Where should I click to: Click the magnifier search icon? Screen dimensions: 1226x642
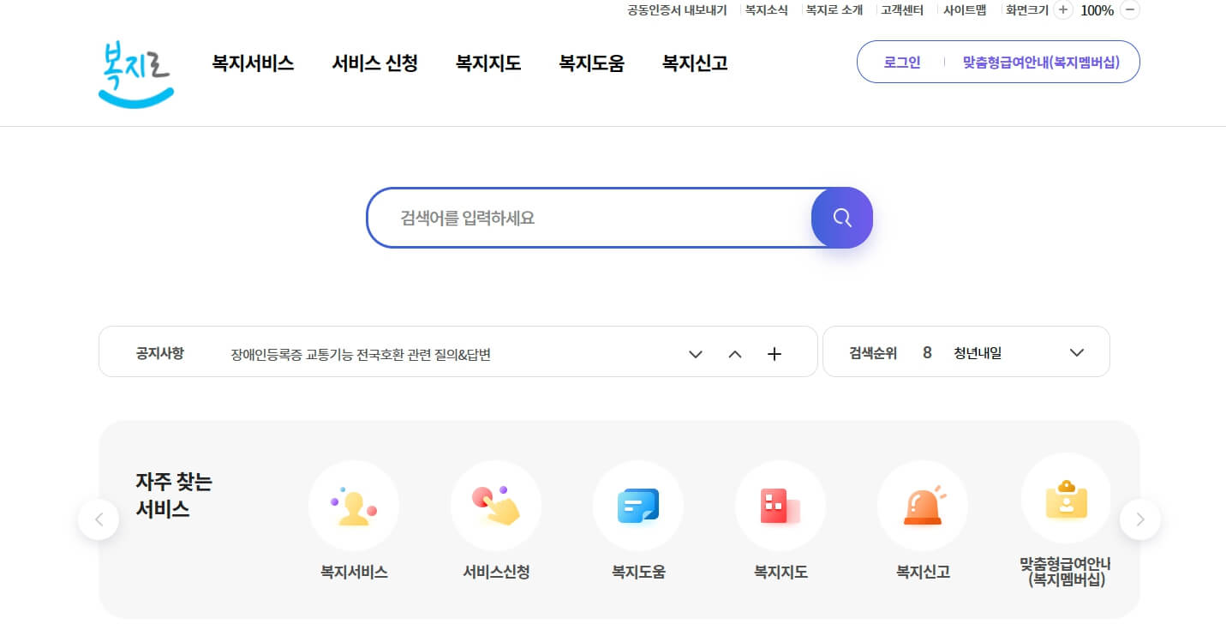point(841,217)
